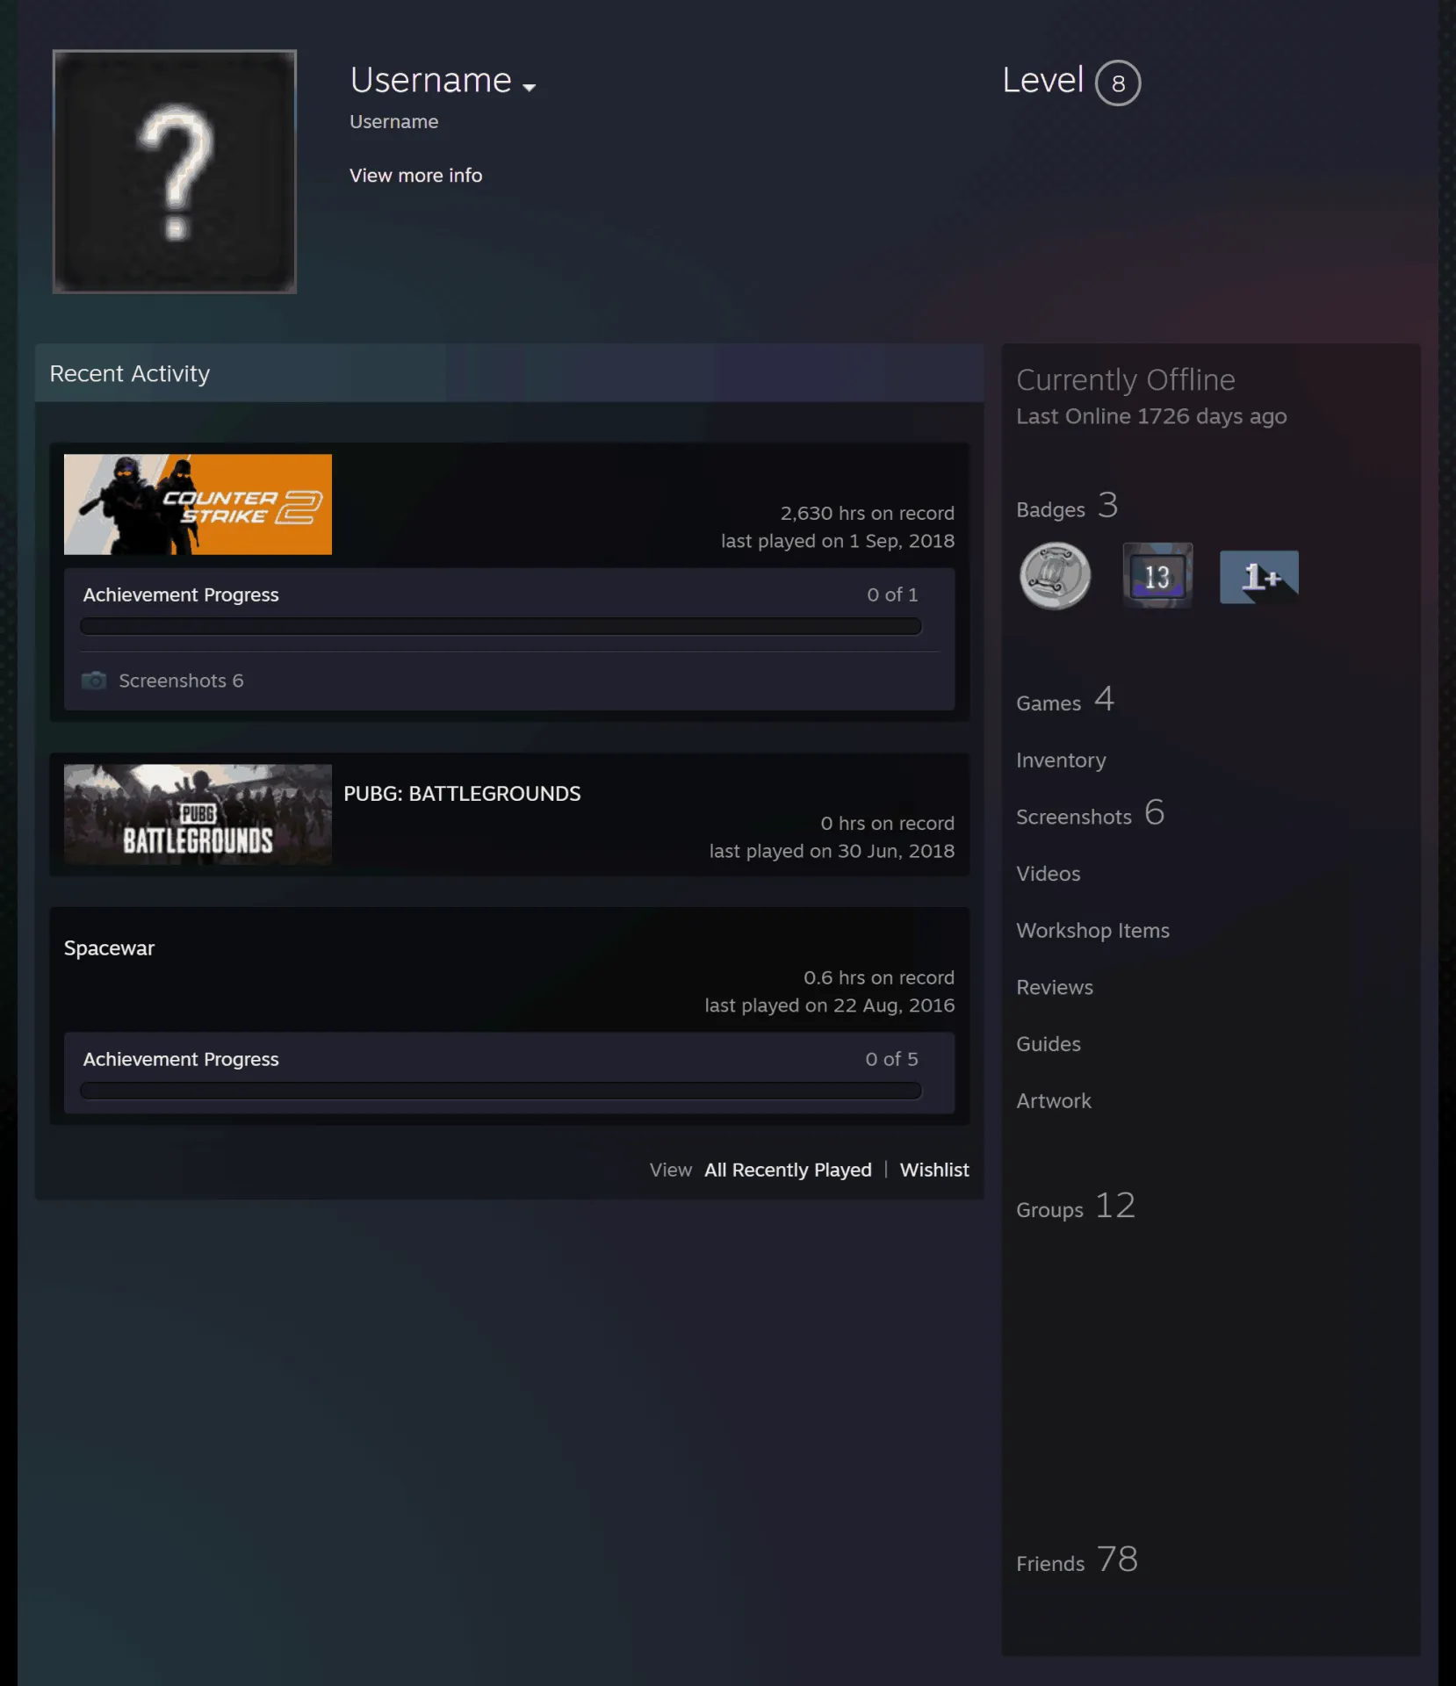Open the Reviews page
This screenshot has height=1686, width=1456.
[x=1055, y=988]
